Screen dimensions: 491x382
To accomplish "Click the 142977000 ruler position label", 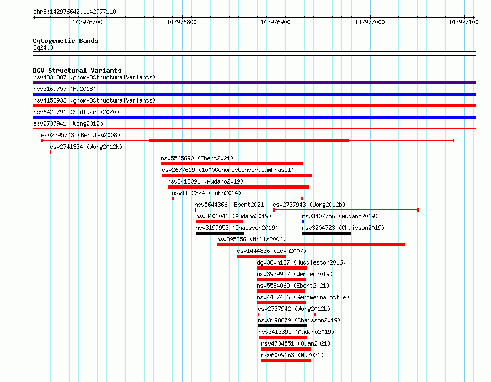I will (370, 22).
